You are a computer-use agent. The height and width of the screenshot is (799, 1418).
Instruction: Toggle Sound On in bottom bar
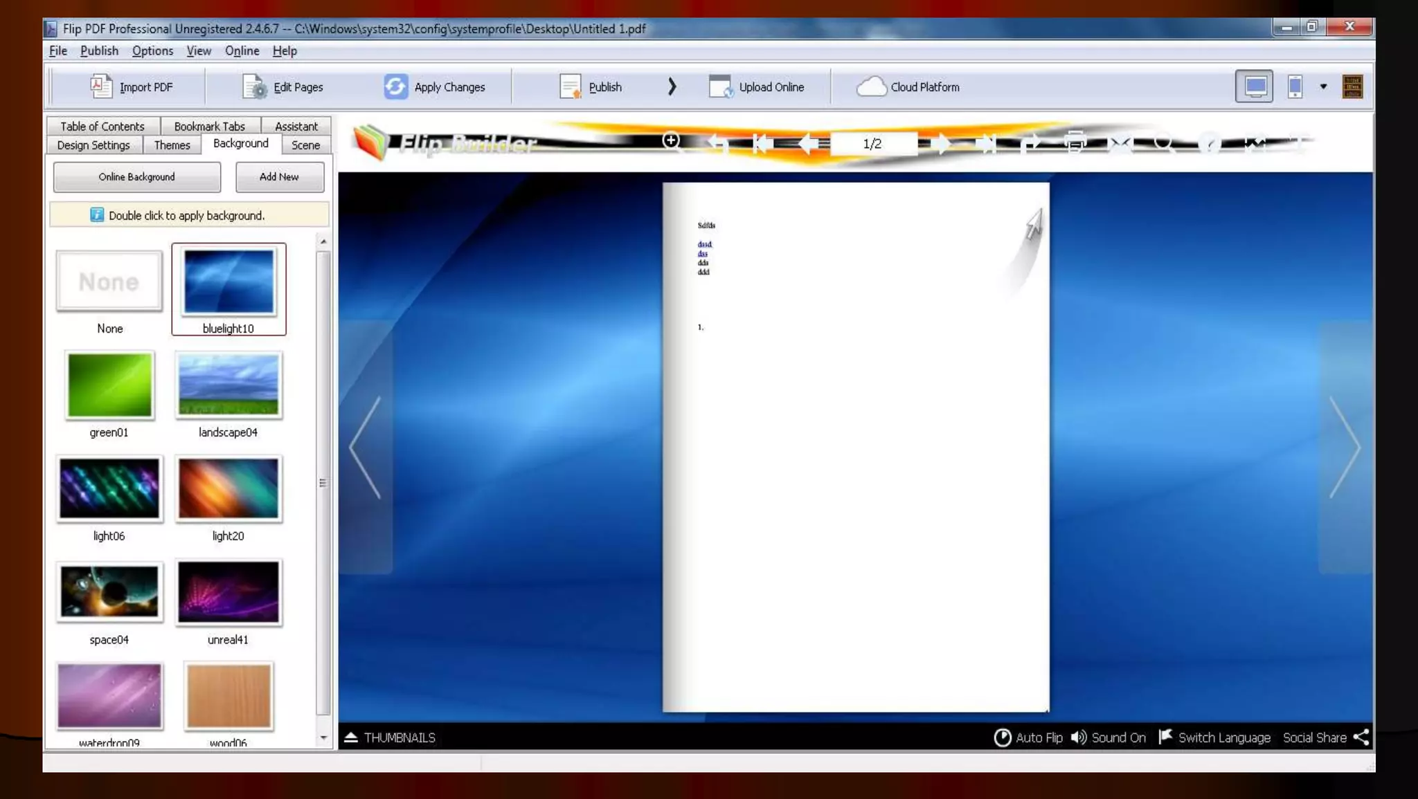pos(1108,737)
